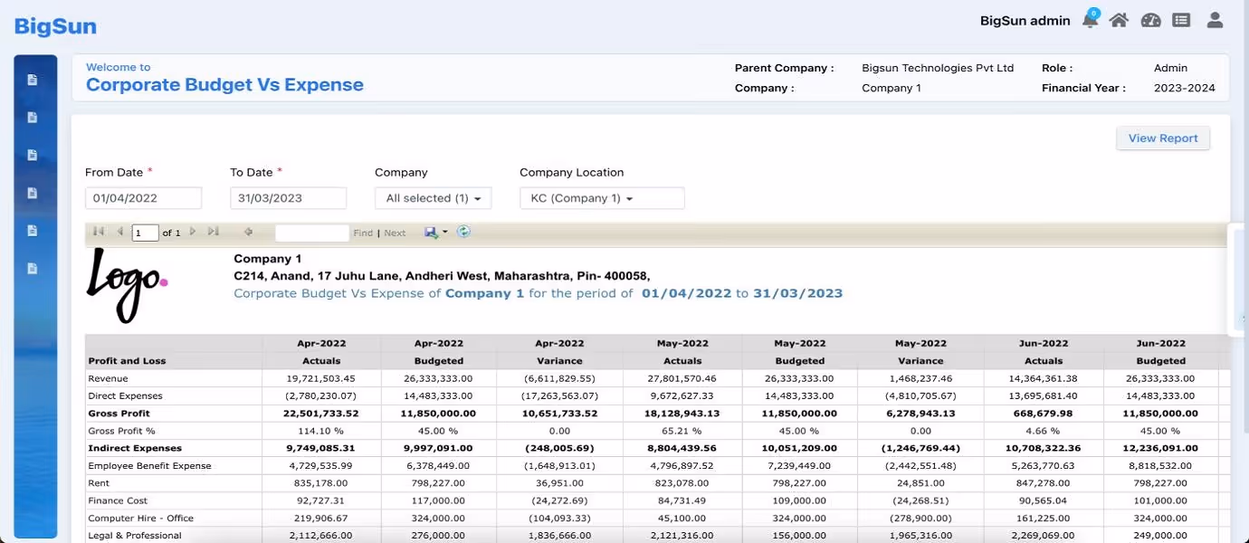Click the 'Bigsun Technologies Pvt Ltd' parent company text
This screenshot has width=1249, height=543.
pyautogui.click(x=938, y=68)
